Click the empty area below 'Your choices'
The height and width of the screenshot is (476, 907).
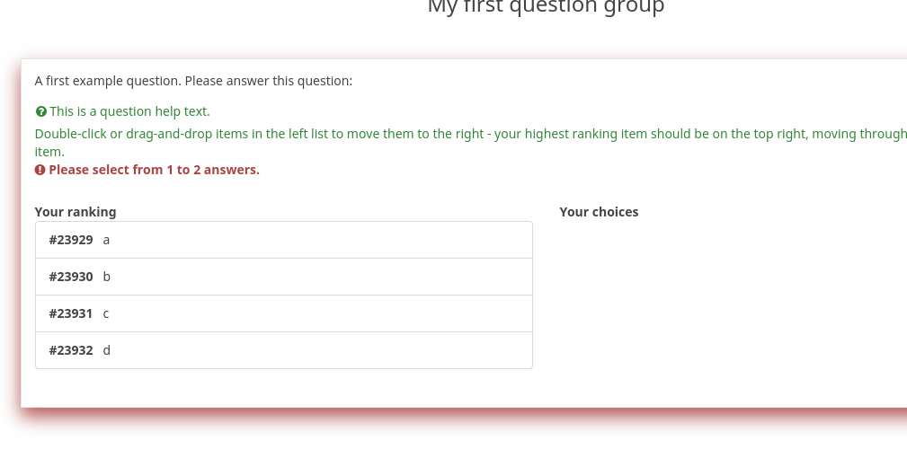[719, 296]
